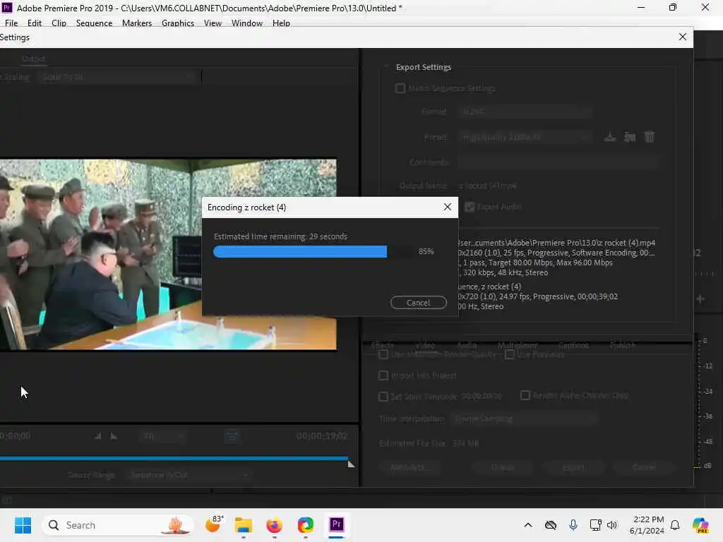723x542 pixels.
Task: Open the File menu
Action: tap(11, 23)
